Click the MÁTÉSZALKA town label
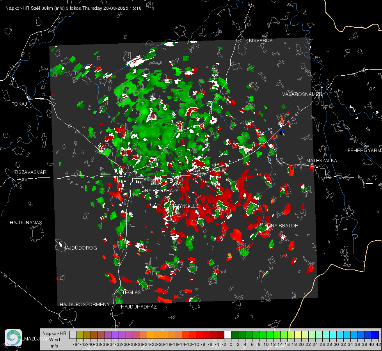Viewport: 382px width, 351px height. point(322,161)
